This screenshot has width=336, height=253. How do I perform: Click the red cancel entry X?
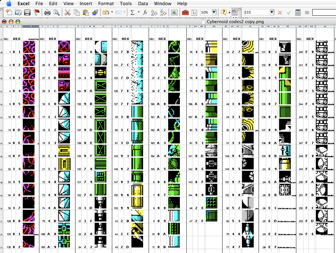pyautogui.click(x=280, y=12)
